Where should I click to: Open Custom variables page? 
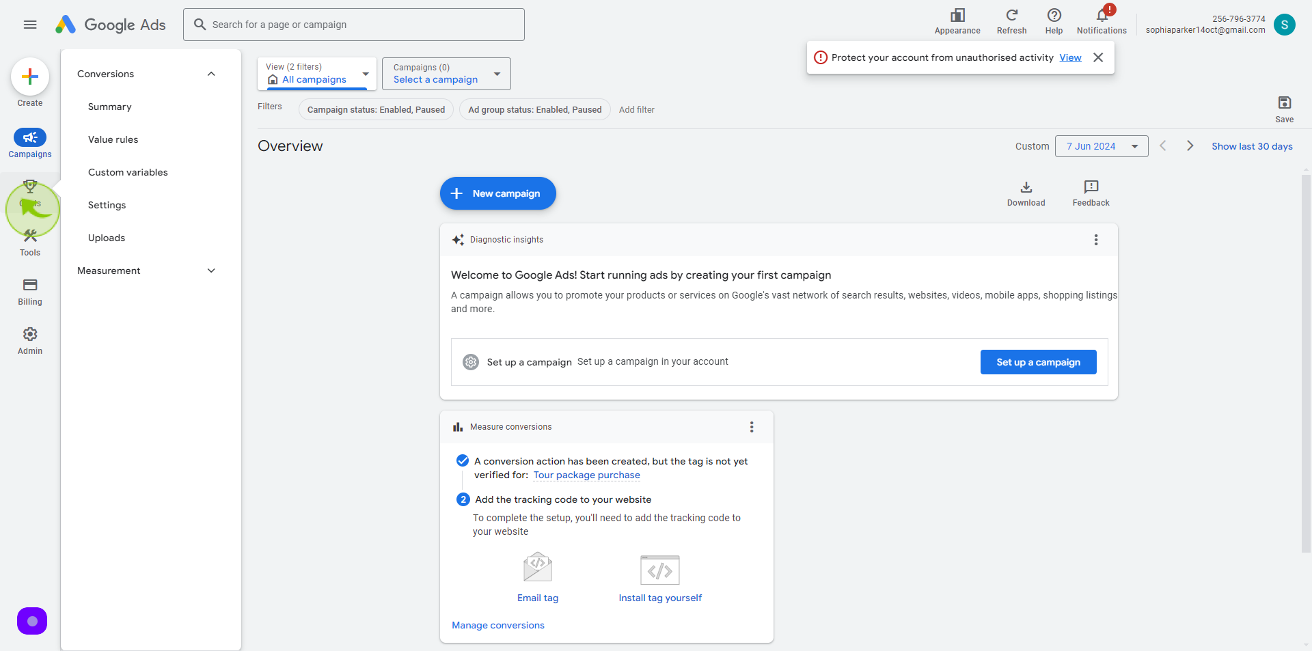(128, 172)
